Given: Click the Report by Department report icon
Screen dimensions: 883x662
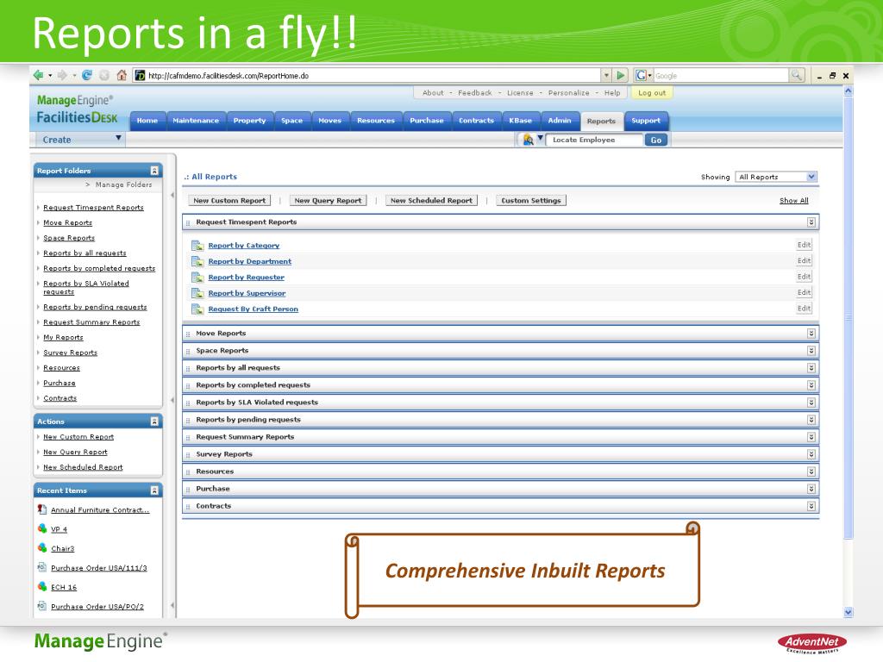Looking at the screenshot, I should (x=197, y=261).
